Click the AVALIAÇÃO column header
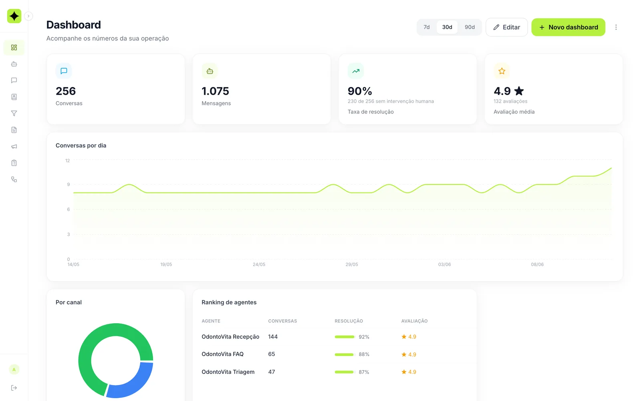Screen dimensions: 641x401 [x=414, y=321]
